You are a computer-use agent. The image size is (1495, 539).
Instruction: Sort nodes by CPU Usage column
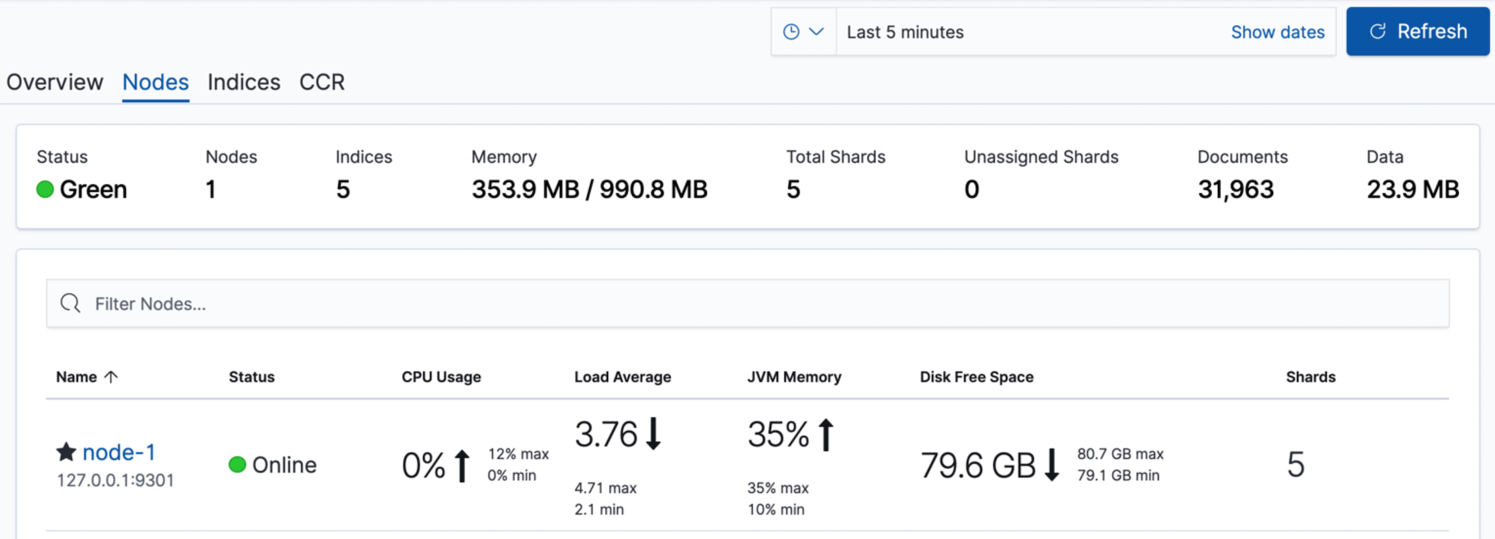(x=441, y=377)
